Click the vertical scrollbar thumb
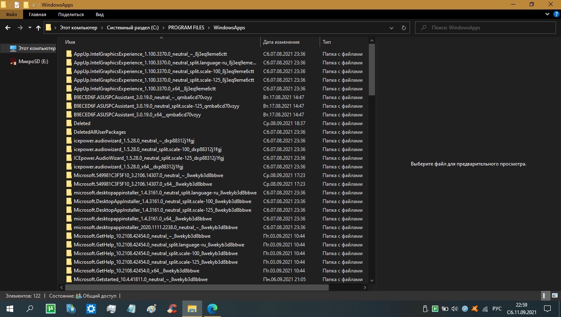The image size is (561, 317). coord(372,70)
